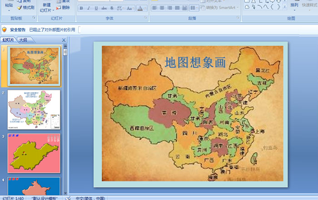Click distributed alignment icon
The height and width of the screenshot is (200, 318).
click(x=184, y=8)
